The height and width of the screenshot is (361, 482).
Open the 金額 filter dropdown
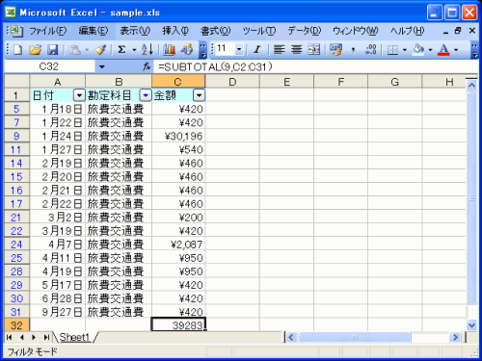[x=200, y=95]
